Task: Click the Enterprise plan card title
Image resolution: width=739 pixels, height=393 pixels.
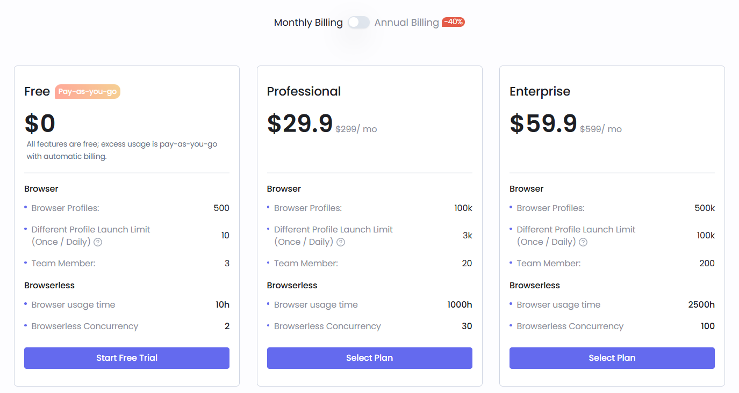Action: pos(540,91)
